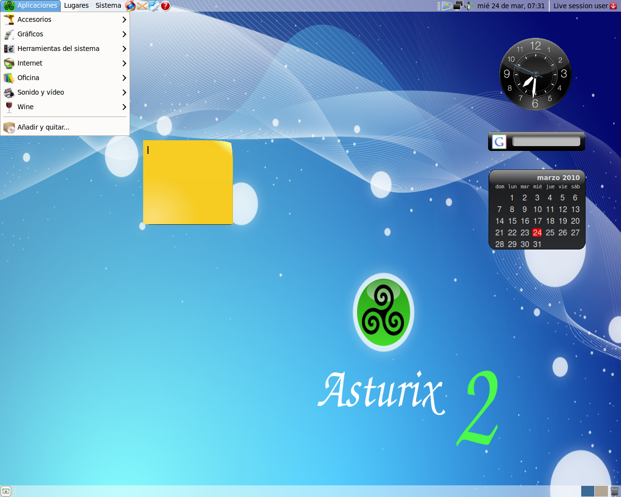Screen dimensions: 621x497
Task: Mute the volume using the speaker tray icon
Action: click(x=469, y=5)
